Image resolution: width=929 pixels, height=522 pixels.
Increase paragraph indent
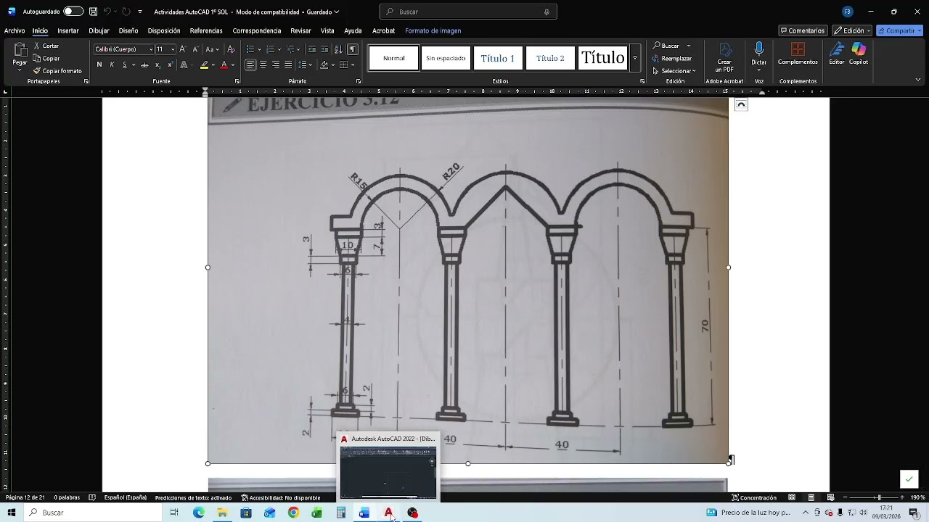click(324, 49)
